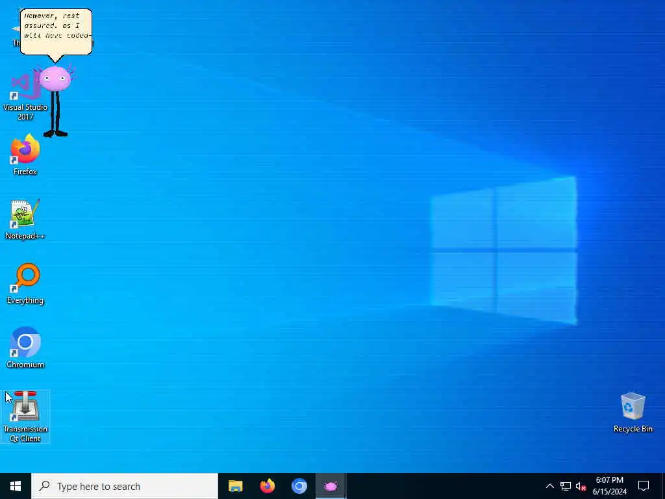Select the Notepad++ desktop icon
Screen dimensions: 665x499
(25, 220)
